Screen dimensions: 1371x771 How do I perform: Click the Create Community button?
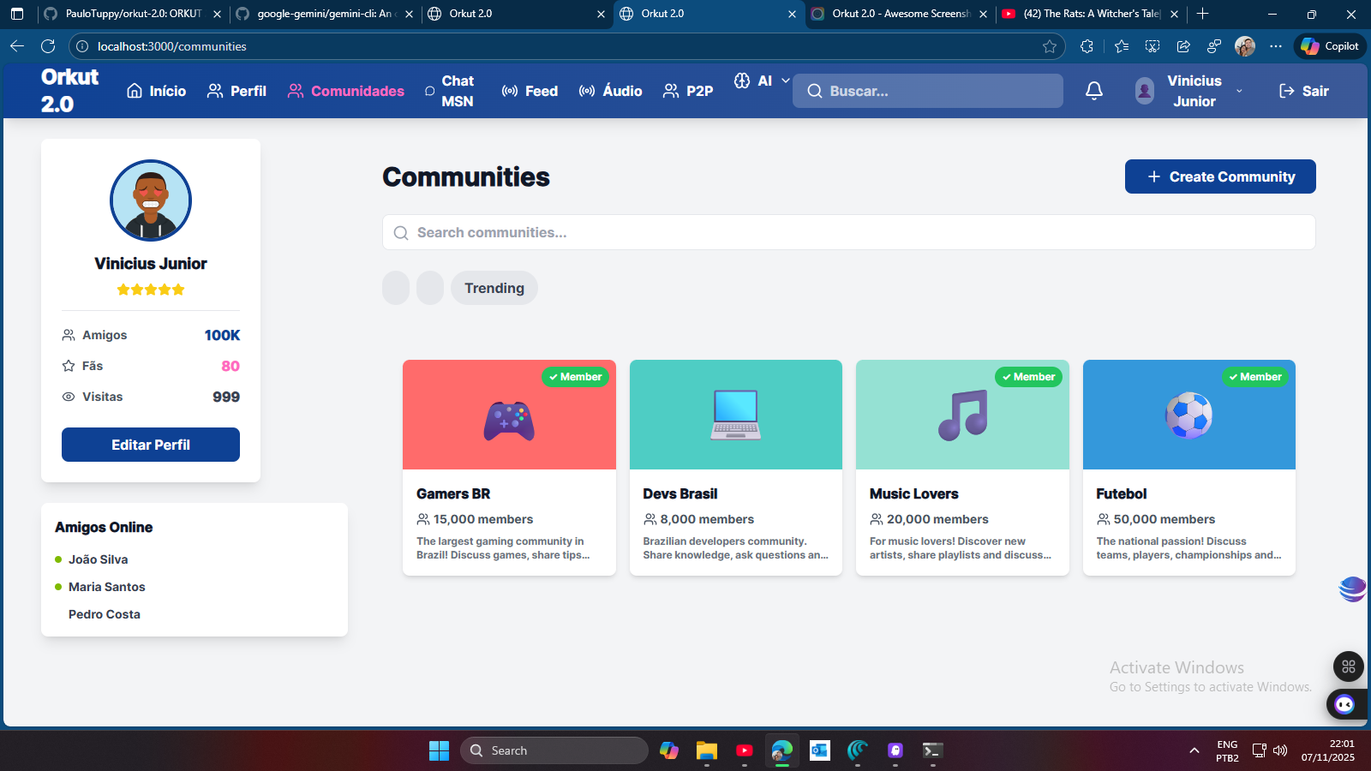tap(1220, 176)
